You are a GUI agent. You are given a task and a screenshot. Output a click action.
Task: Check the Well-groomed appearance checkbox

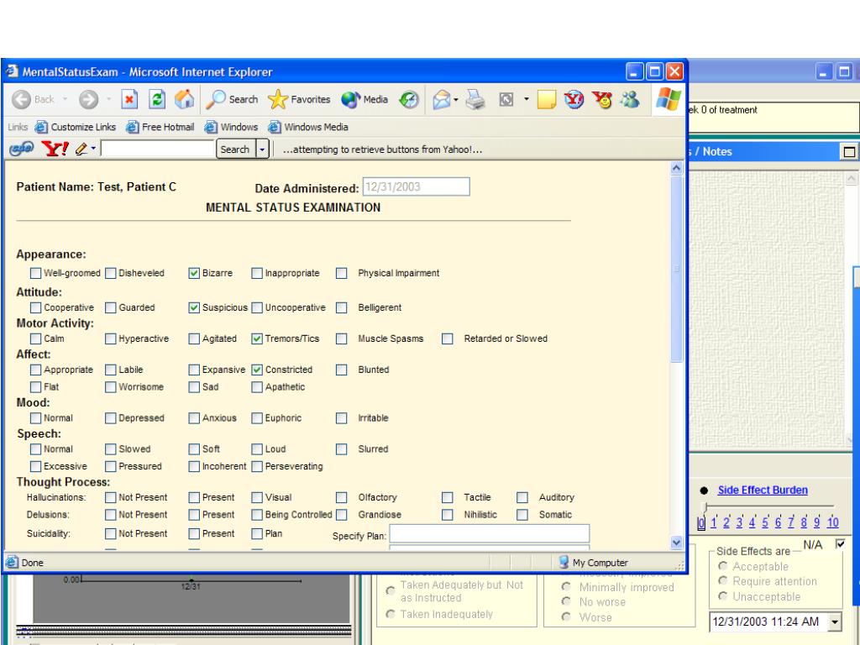(35, 273)
